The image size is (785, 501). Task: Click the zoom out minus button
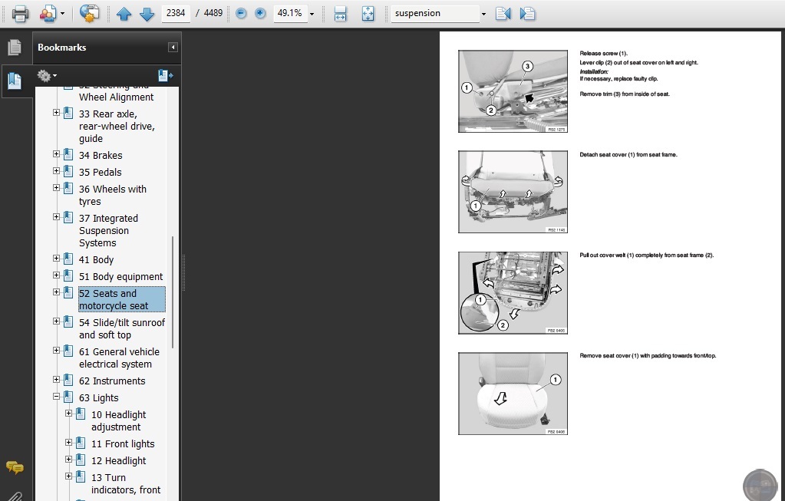coord(241,14)
